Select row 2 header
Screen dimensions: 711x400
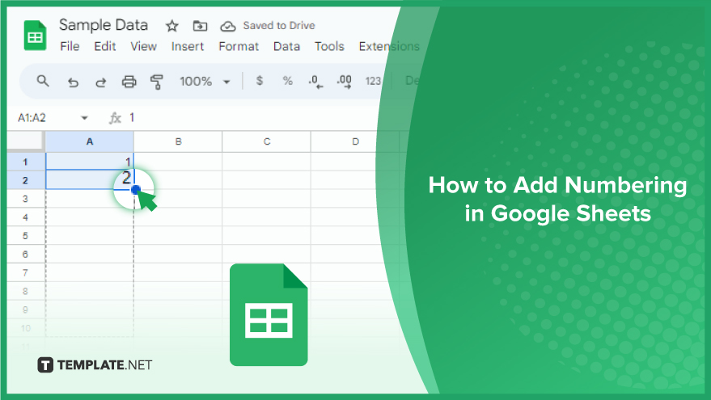coord(25,180)
